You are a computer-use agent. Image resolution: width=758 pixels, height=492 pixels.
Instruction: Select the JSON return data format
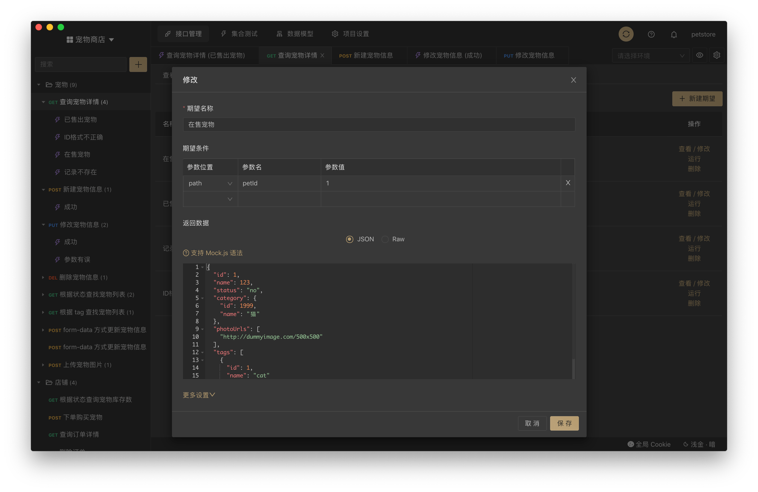[349, 239]
